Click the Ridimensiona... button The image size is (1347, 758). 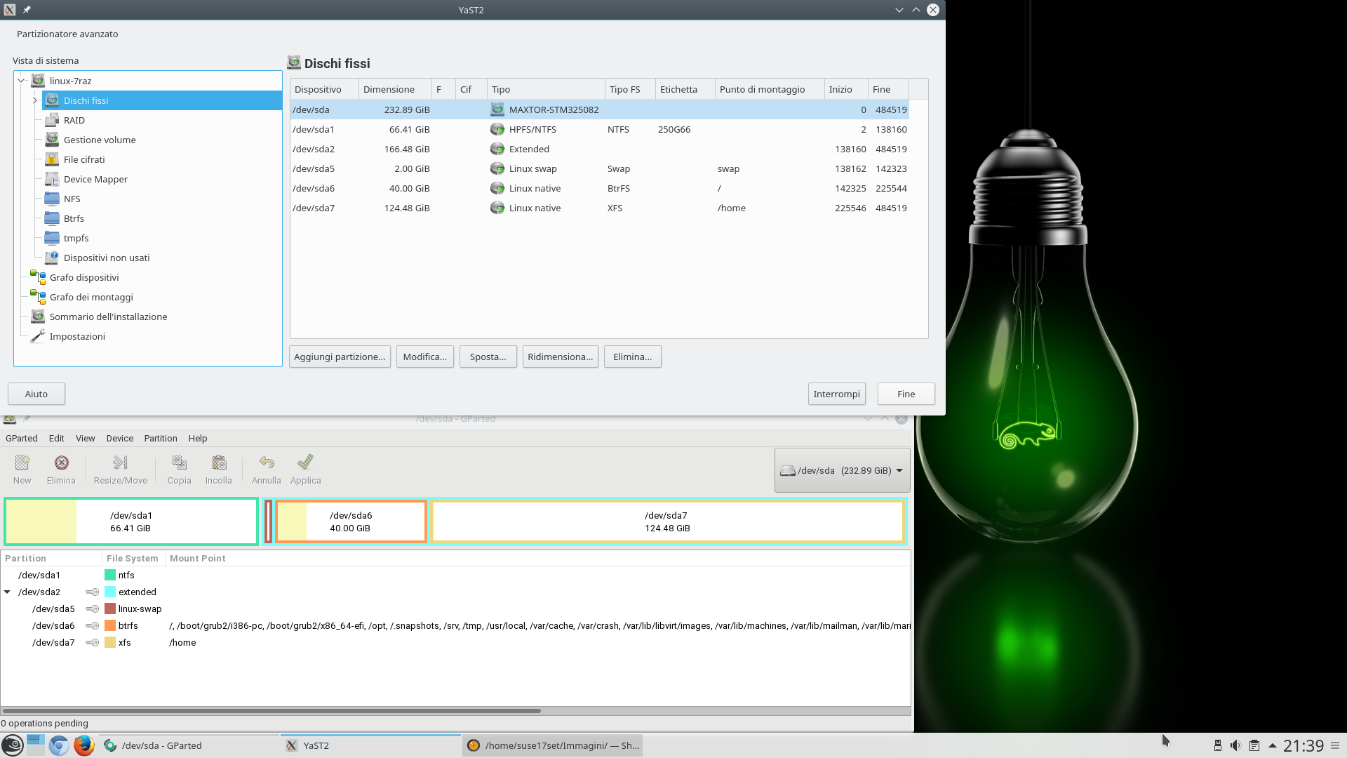coord(560,357)
